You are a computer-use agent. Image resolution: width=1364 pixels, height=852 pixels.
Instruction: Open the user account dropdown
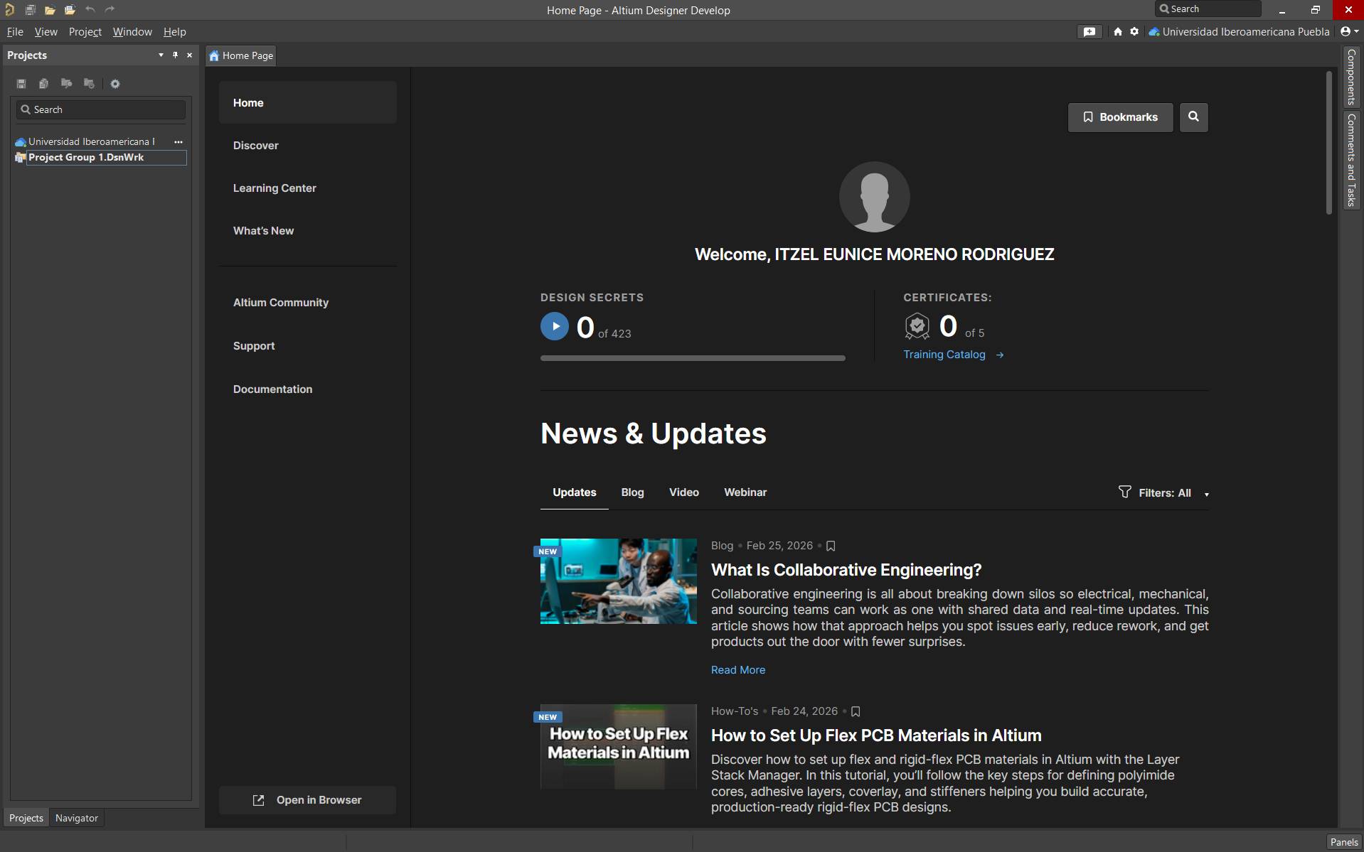tap(1349, 32)
